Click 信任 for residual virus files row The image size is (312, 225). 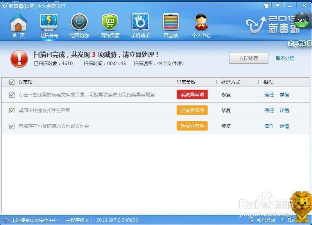coord(269,94)
